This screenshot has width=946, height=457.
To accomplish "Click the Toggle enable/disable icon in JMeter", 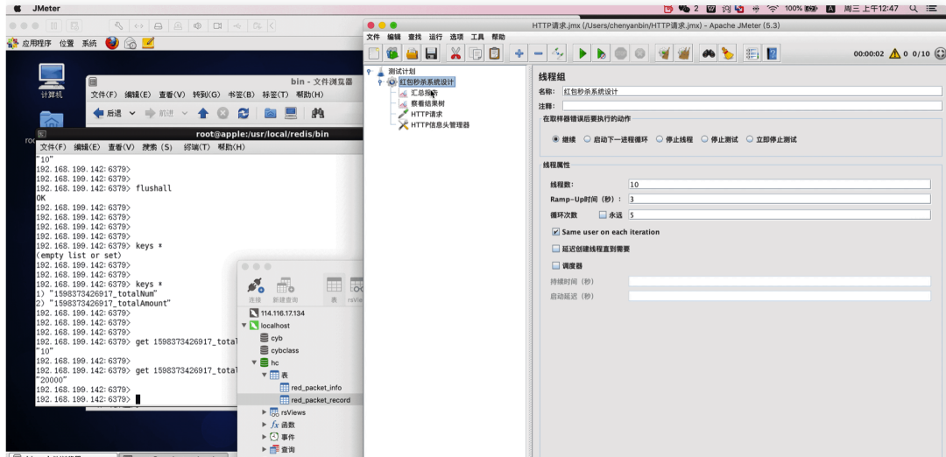I will pyautogui.click(x=557, y=53).
